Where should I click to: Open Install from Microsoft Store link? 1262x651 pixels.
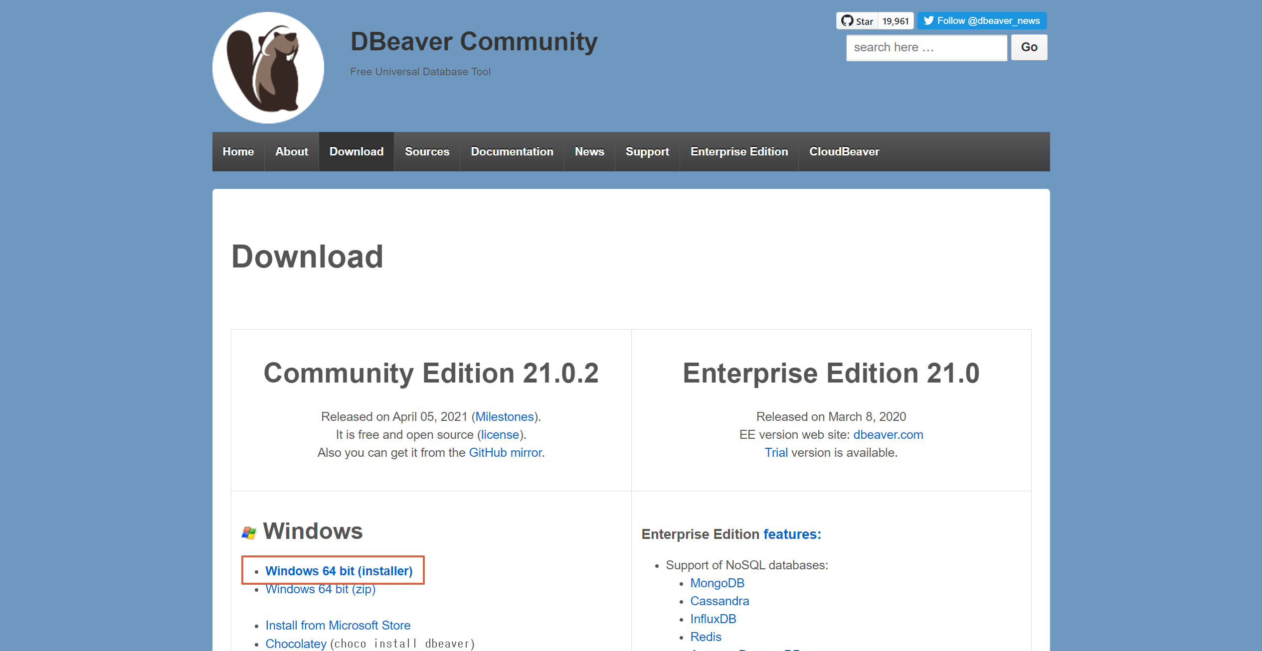click(x=338, y=625)
